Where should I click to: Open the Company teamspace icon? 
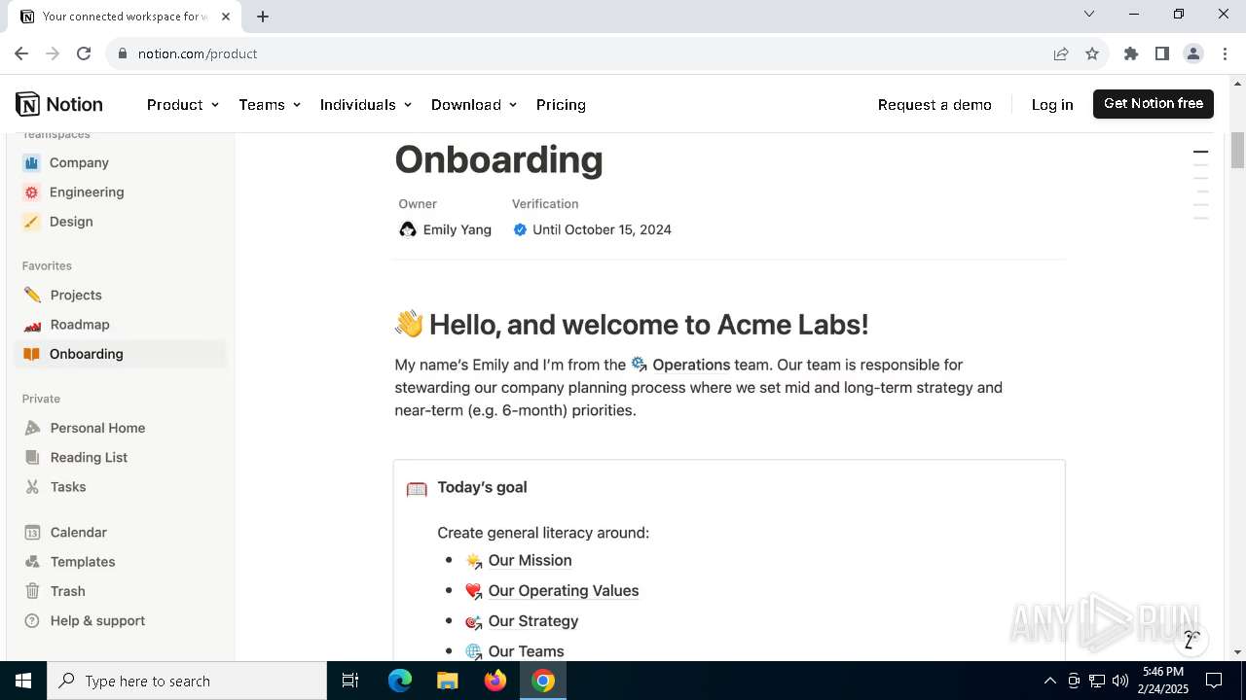pyautogui.click(x=32, y=163)
